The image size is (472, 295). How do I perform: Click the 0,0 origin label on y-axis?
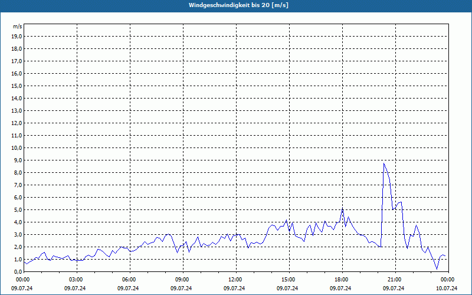[18, 271]
